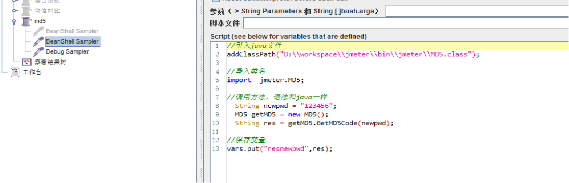Click the vars.put("resnewpwd",res) line
This screenshot has height=183, width=569.
coord(280,149)
